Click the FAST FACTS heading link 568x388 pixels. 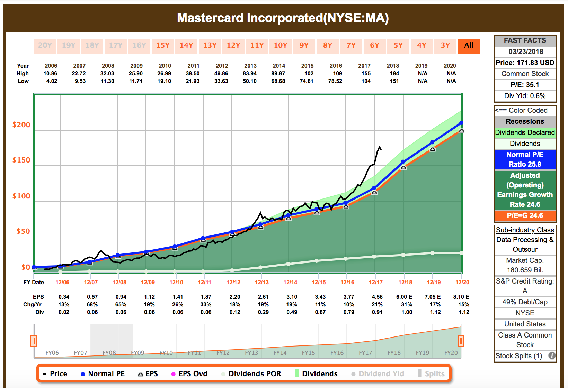[x=525, y=40]
